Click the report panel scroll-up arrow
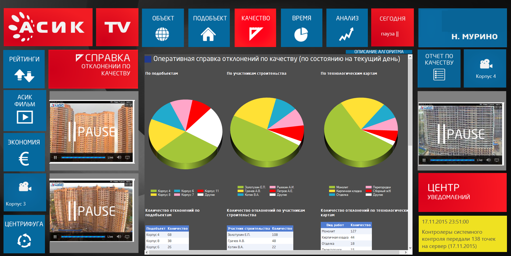 click(410, 57)
